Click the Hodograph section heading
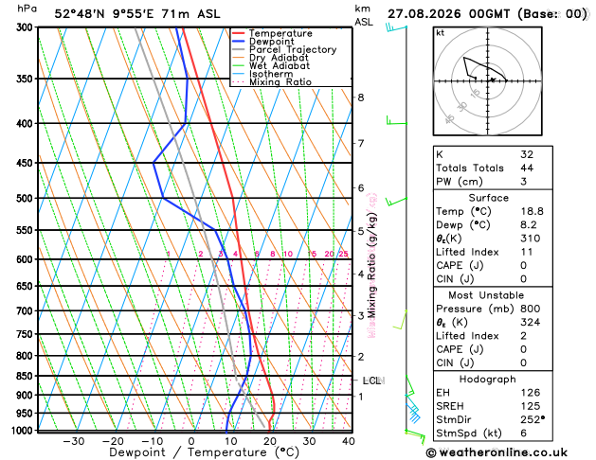Viewport: 596px width, 460px height. [x=488, y=380]
